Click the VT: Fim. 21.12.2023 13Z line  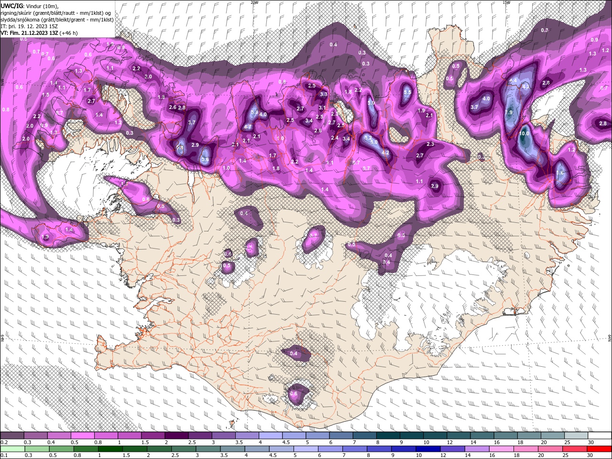point(39,33)
